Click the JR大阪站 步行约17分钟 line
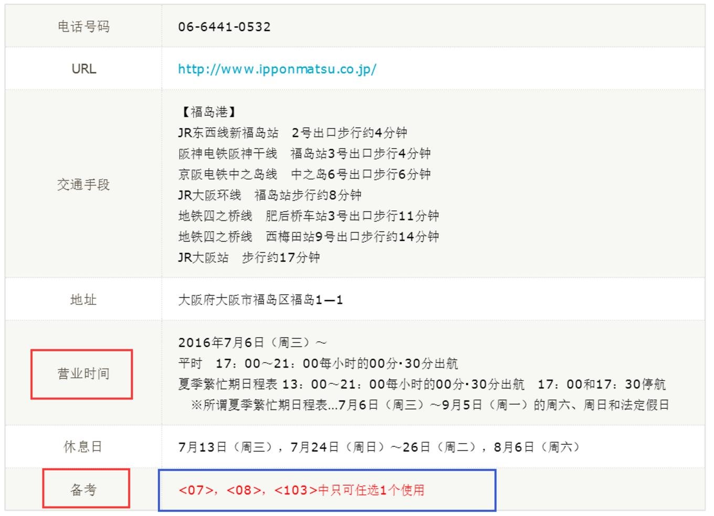The height and width of the screenshot is (516, 714). click(249, 258)
